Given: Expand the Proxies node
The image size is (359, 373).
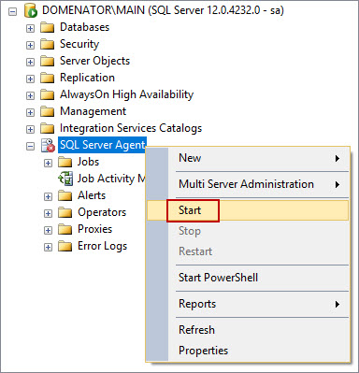Looking at the screenshot, I should pos(48,230).
